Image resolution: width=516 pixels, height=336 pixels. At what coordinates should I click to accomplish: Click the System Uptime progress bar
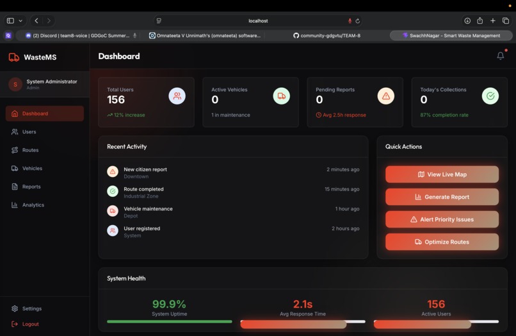pyautogui.click(x=170, y=321)
